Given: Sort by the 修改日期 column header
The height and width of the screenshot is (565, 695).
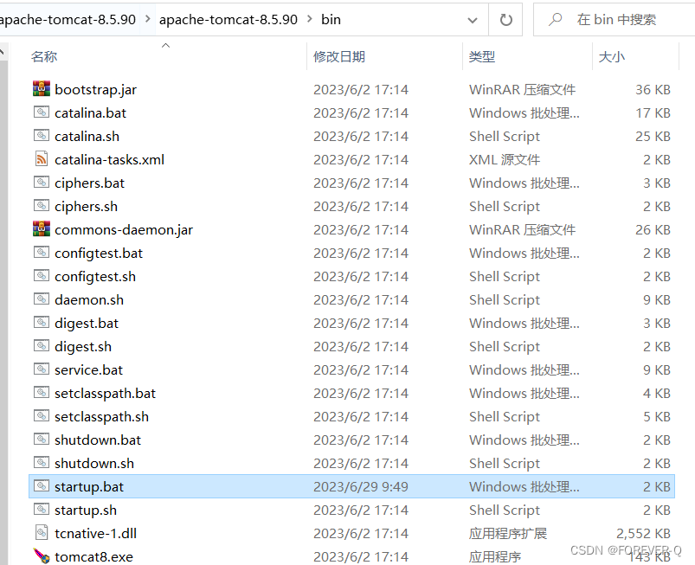Looking at the screenshot, I should pyautogui.click(x=339, y=57).
